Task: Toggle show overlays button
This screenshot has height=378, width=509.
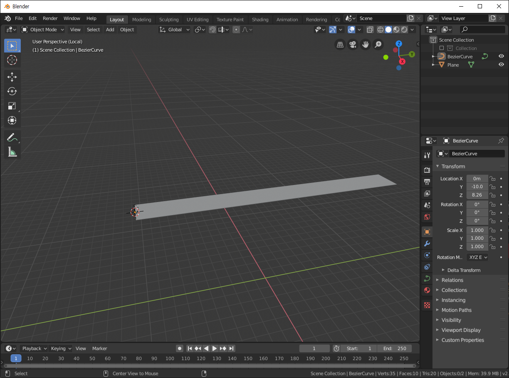Action: (x=351, y=30)
